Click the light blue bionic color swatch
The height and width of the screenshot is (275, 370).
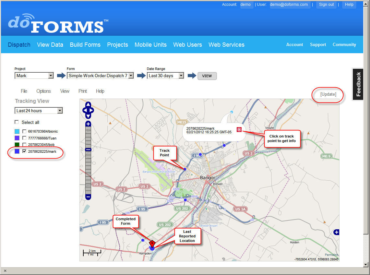click(17, 131)
